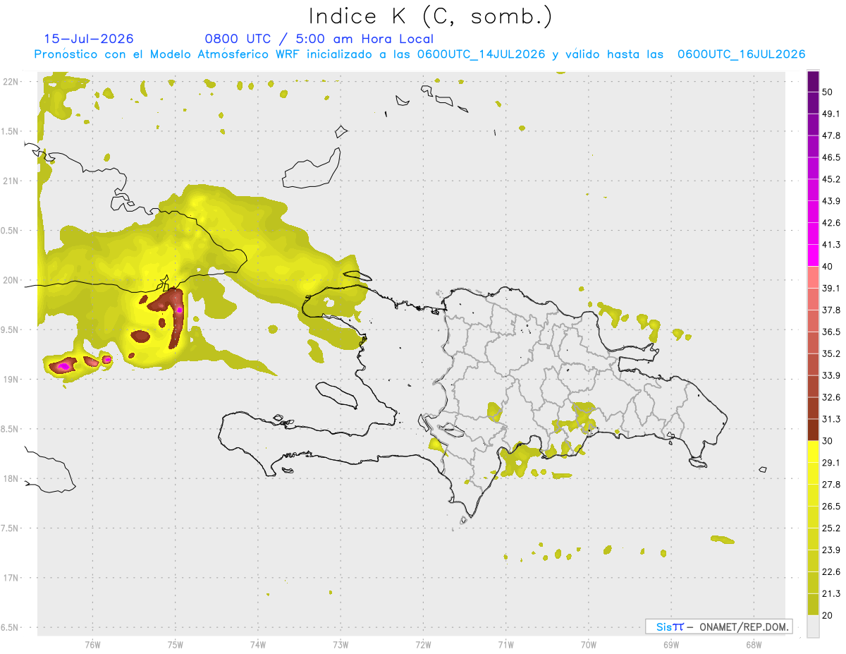Click the olive legend segment between 20 and 21.3
The height and width of the screenshot is (654, 846).
click(x=813, y=605)
